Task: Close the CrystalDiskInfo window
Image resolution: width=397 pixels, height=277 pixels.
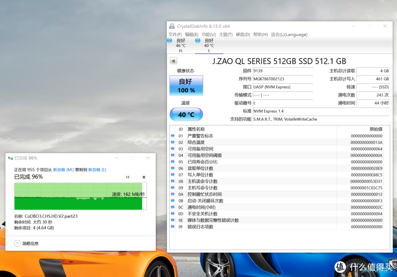Action: point(385,26)
